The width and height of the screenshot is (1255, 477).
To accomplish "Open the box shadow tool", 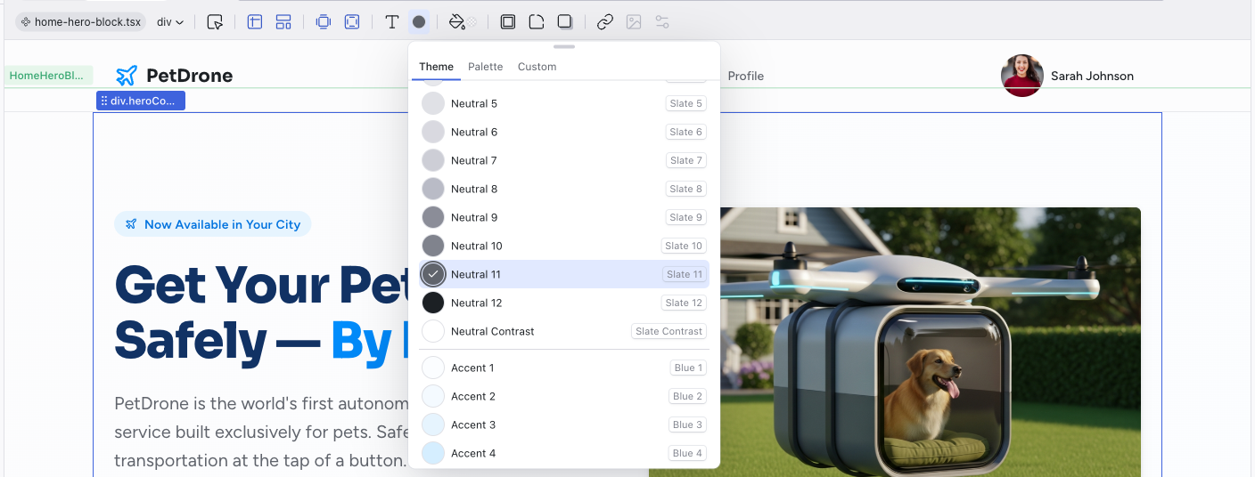I will pyautogui.click(x=565, y=22).
